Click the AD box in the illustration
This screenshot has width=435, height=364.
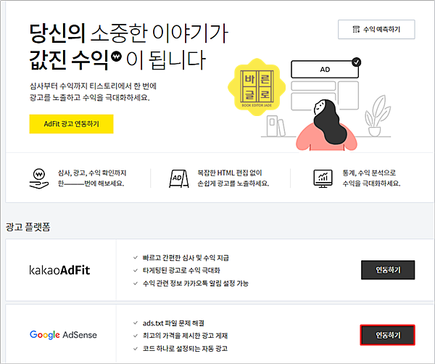[x=325, y=70]
